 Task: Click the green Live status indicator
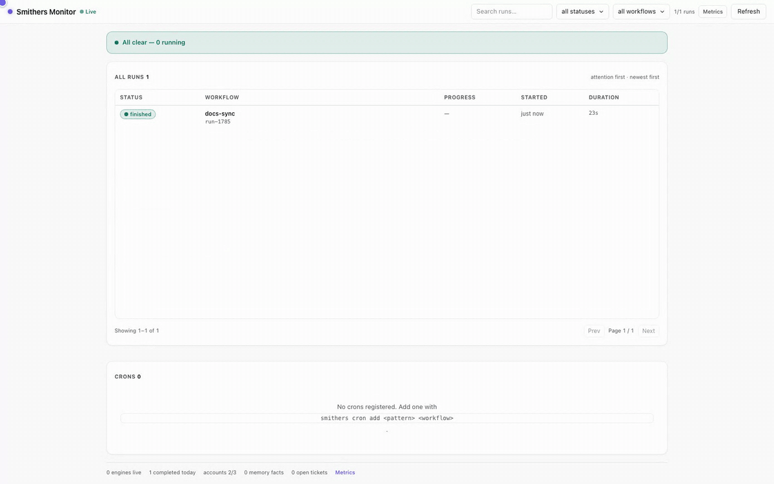point(88,12)
